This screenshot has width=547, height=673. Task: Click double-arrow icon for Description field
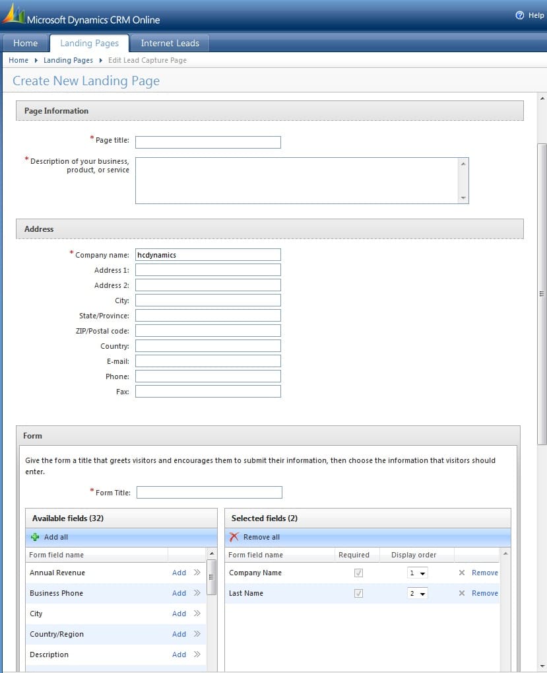(x=197, y=654)
